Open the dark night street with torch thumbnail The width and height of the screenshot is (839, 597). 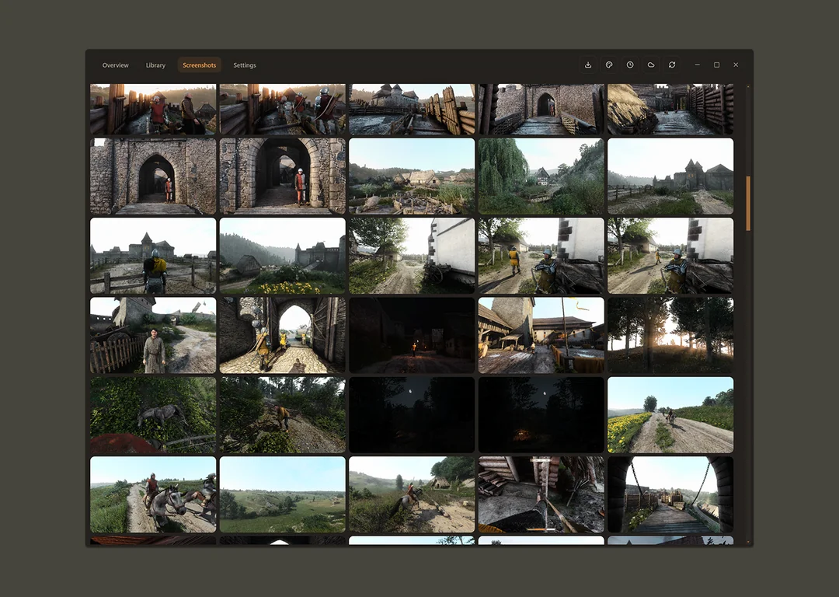coord(412,335)
